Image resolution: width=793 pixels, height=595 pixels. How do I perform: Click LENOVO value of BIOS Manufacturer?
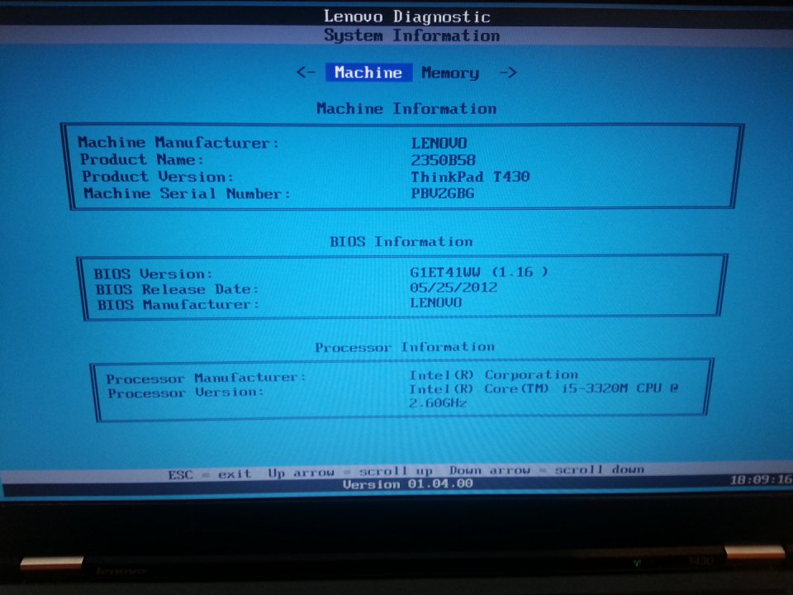tap(436, 302)
